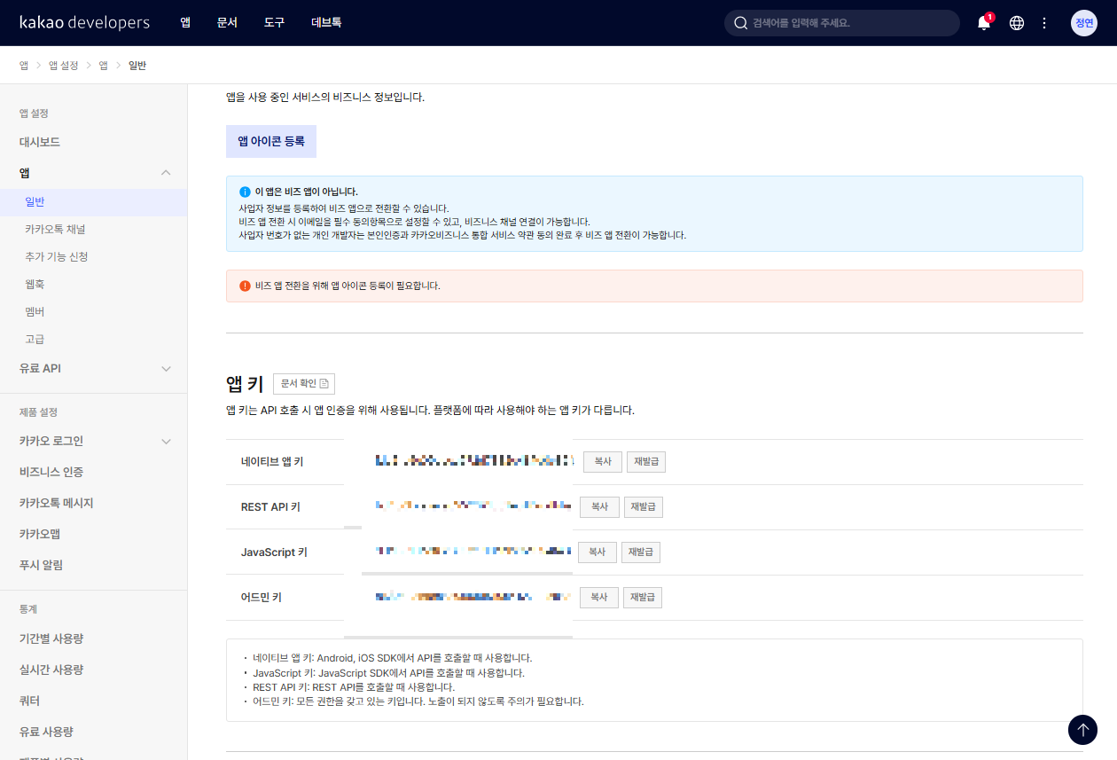This screenshot has width=1117, height=760.
Task: Click the search magnifier icon
Action: [741, 23]
